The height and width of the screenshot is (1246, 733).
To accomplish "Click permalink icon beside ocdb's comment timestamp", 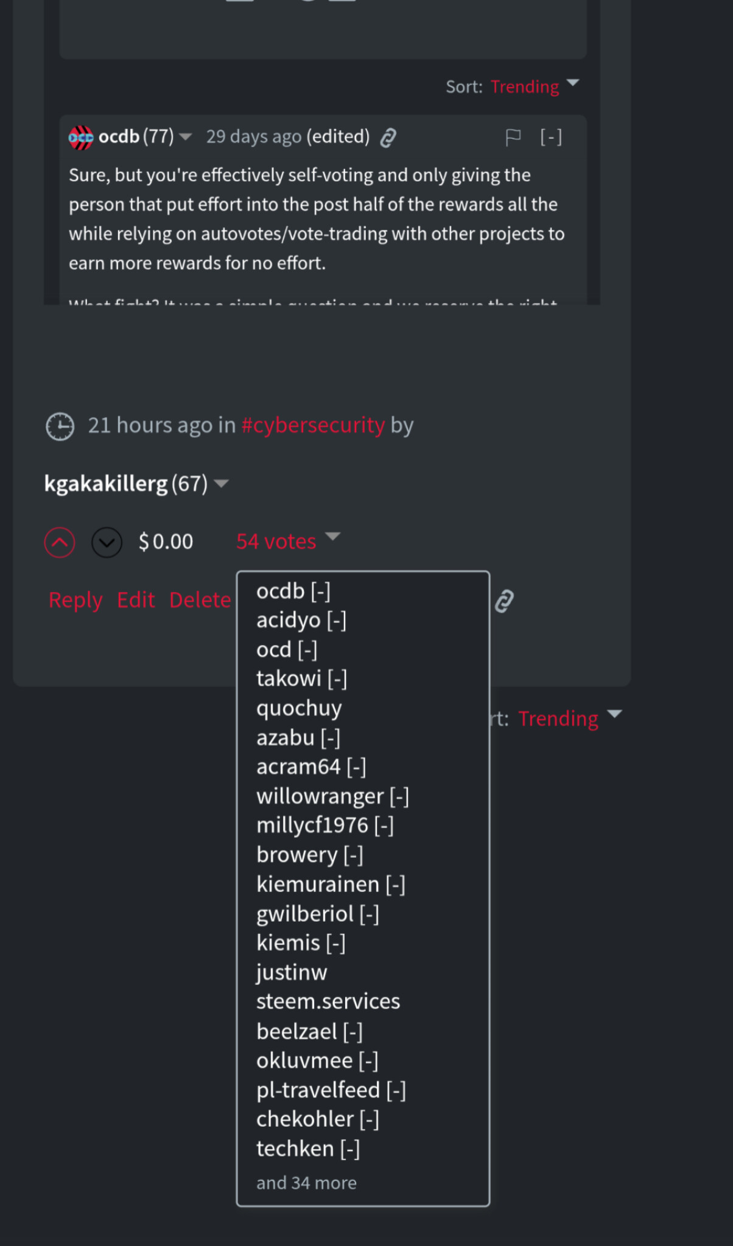I will click(x=388, y=138).
